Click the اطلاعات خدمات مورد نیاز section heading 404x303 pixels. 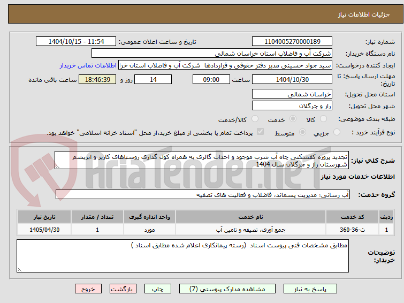click(x=357, y=177)
